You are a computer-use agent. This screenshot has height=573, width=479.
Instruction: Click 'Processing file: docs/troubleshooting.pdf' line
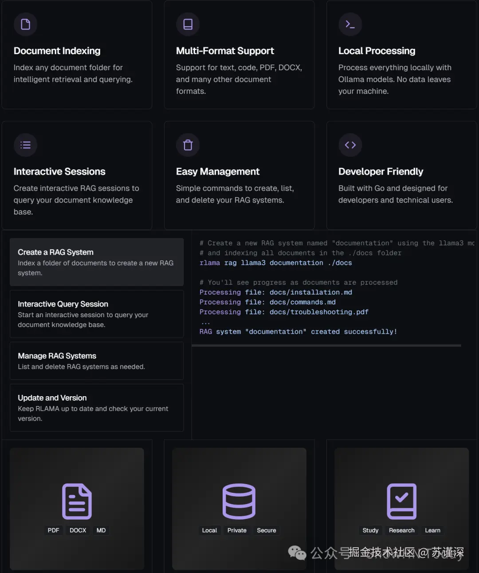pos(284,312)
